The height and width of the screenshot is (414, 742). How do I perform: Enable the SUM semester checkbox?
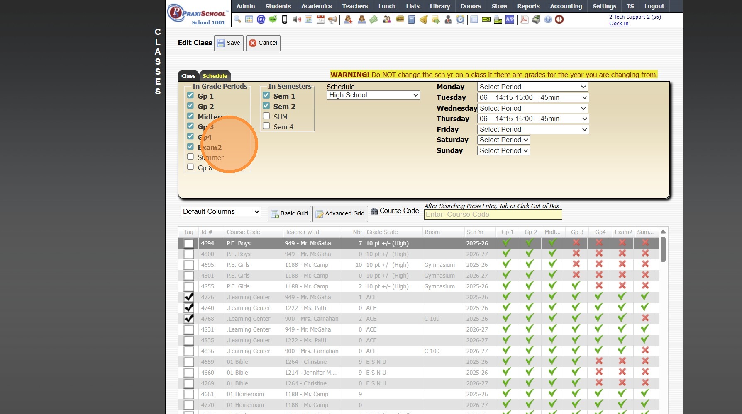[266, 116]
